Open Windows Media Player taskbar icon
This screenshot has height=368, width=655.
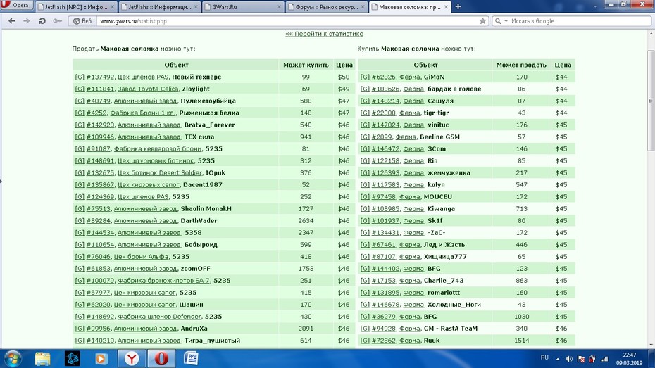[x=101, y=359]
